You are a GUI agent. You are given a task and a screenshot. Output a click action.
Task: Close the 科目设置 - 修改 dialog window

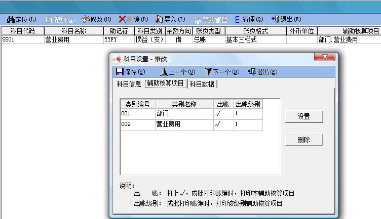point(323,57)
